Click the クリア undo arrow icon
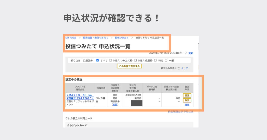This screenshot has width=267, height=140. pyautogui.click(x=179, y=68)
